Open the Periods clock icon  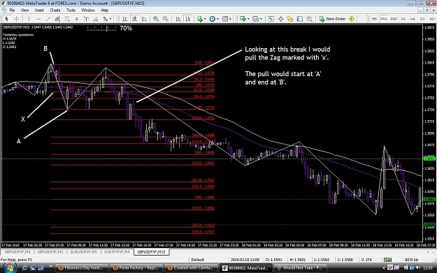[213, 19]
